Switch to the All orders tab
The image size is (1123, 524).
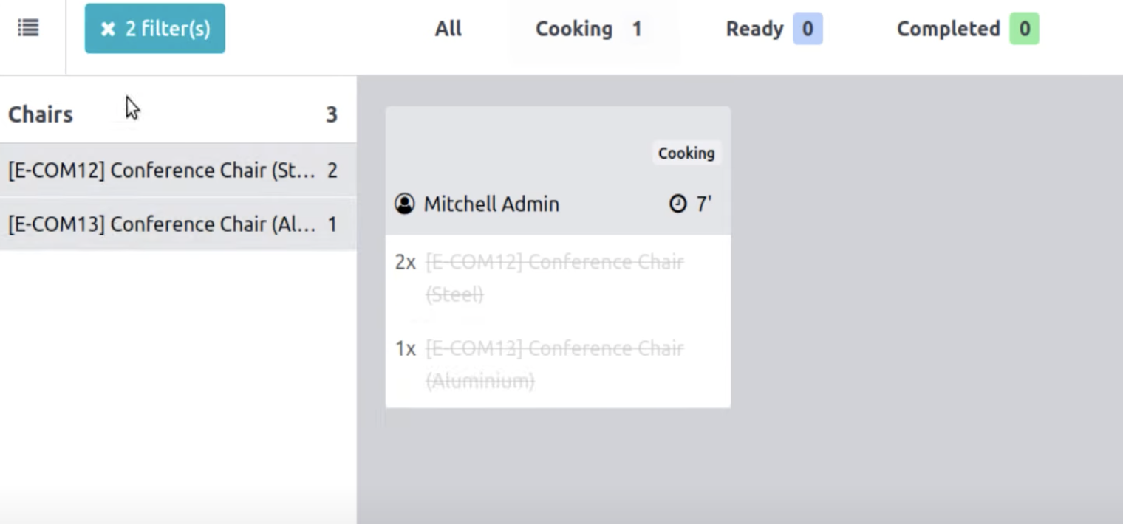(x=448, y=29)
